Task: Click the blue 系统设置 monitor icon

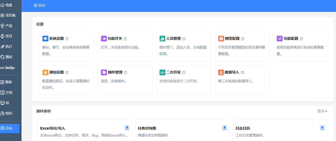Action: (x=45, y=38)
